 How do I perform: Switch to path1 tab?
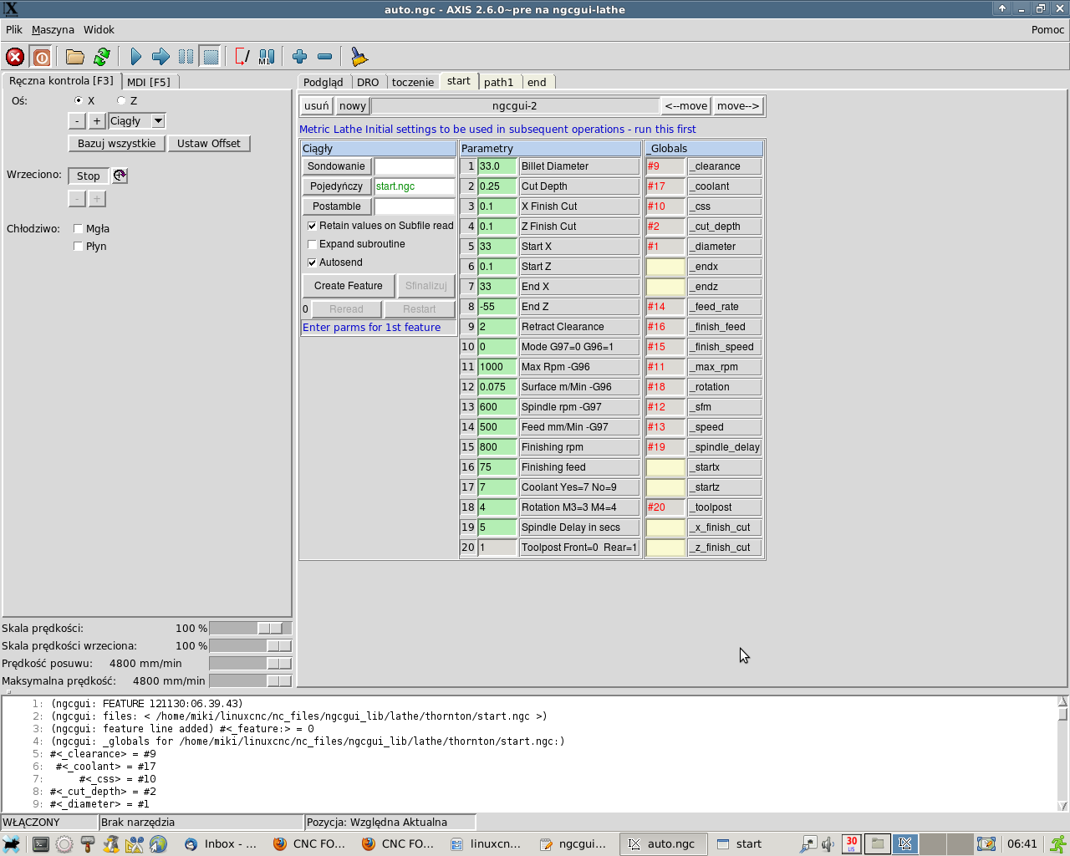(499, 82)
